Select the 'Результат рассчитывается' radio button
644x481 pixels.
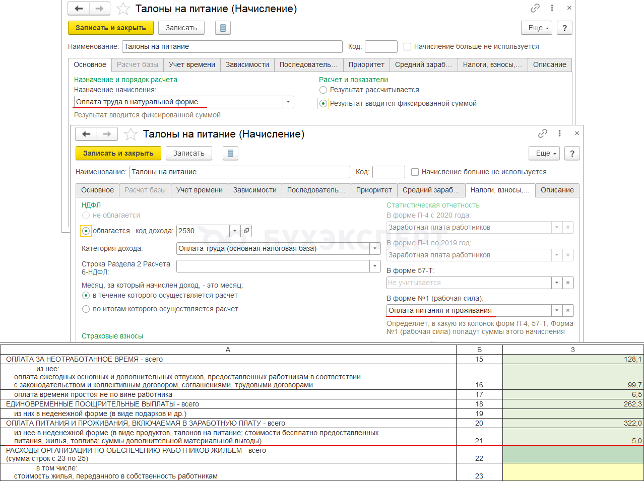[324, 90]
